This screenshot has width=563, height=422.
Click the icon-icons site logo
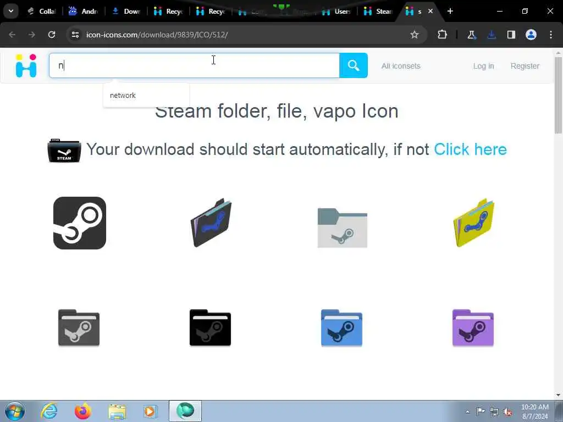[26, 66]
